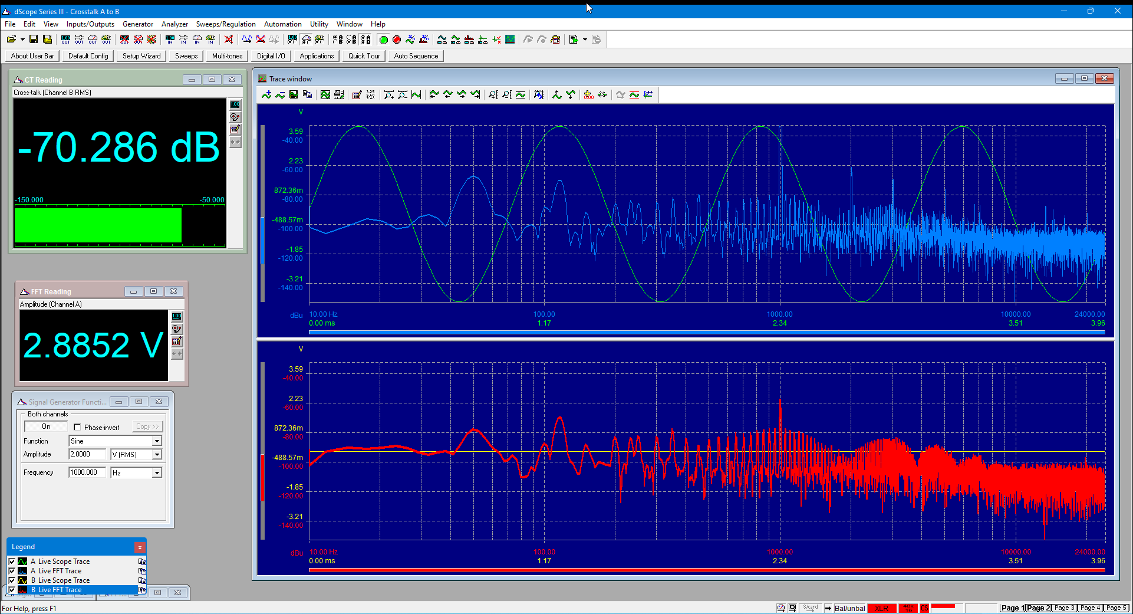Click the trace move-down arrow icon
This screenshot has width=1133, height=614.
570,95
